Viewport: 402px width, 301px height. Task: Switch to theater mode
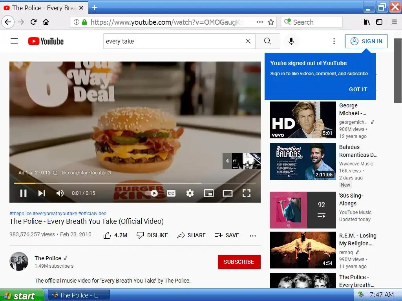pos(227,193)
